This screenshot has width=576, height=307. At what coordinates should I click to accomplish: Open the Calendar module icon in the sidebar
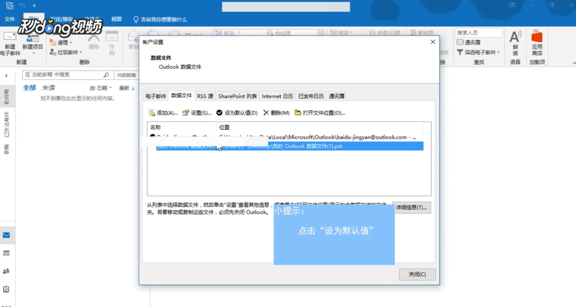tap(6, 253)
